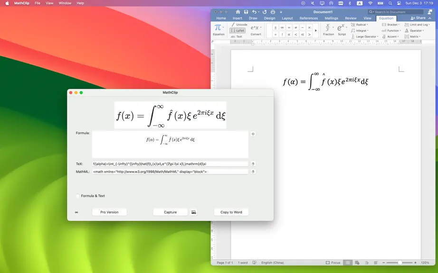This screenshot has width=438, height=273.
Task: Click the Home icon in Word's title bar
Action: tap(238, 12)
